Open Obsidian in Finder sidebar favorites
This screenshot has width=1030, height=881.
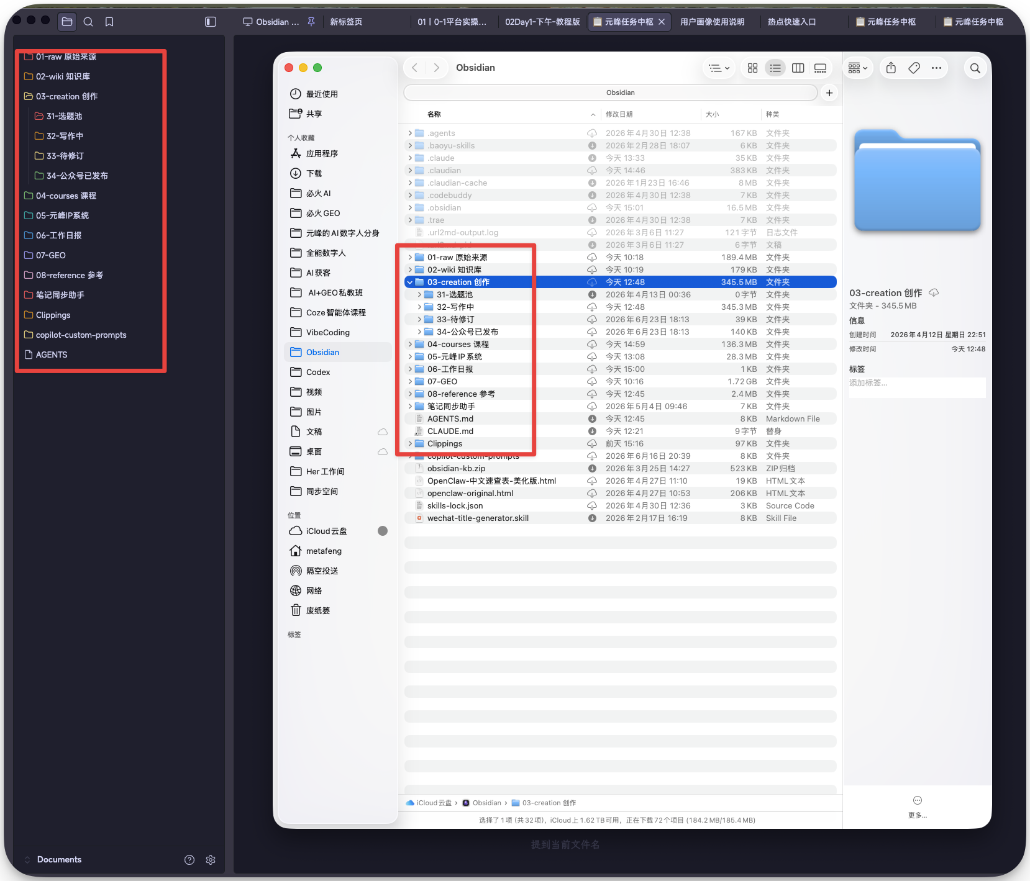(338, 352)
